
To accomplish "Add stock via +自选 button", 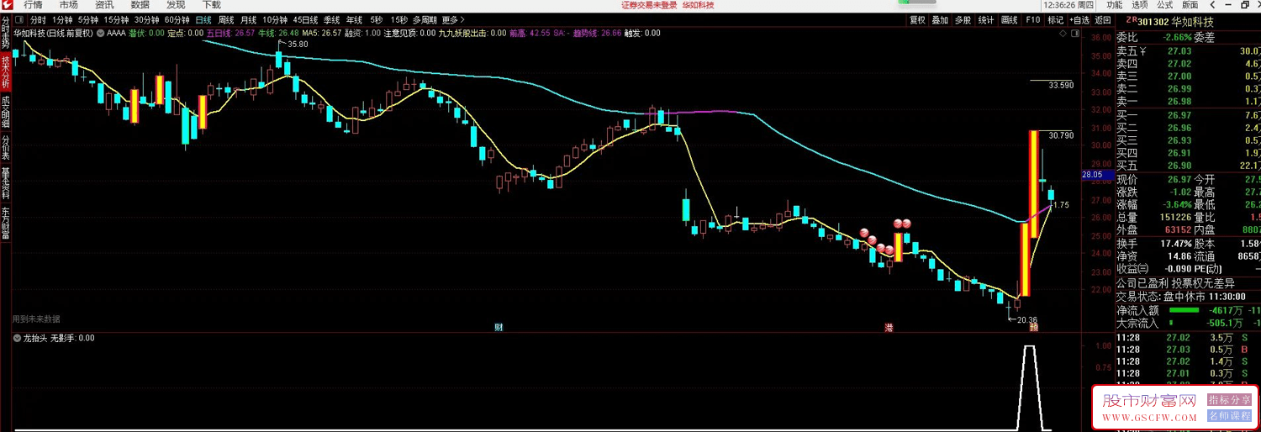I will (1079, 19).
